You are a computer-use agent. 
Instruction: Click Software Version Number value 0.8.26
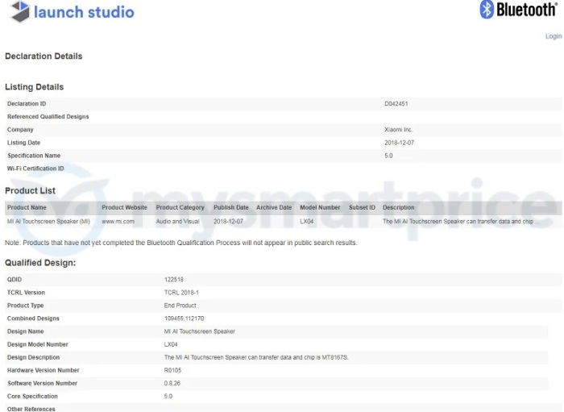click(x=172, y=383)
